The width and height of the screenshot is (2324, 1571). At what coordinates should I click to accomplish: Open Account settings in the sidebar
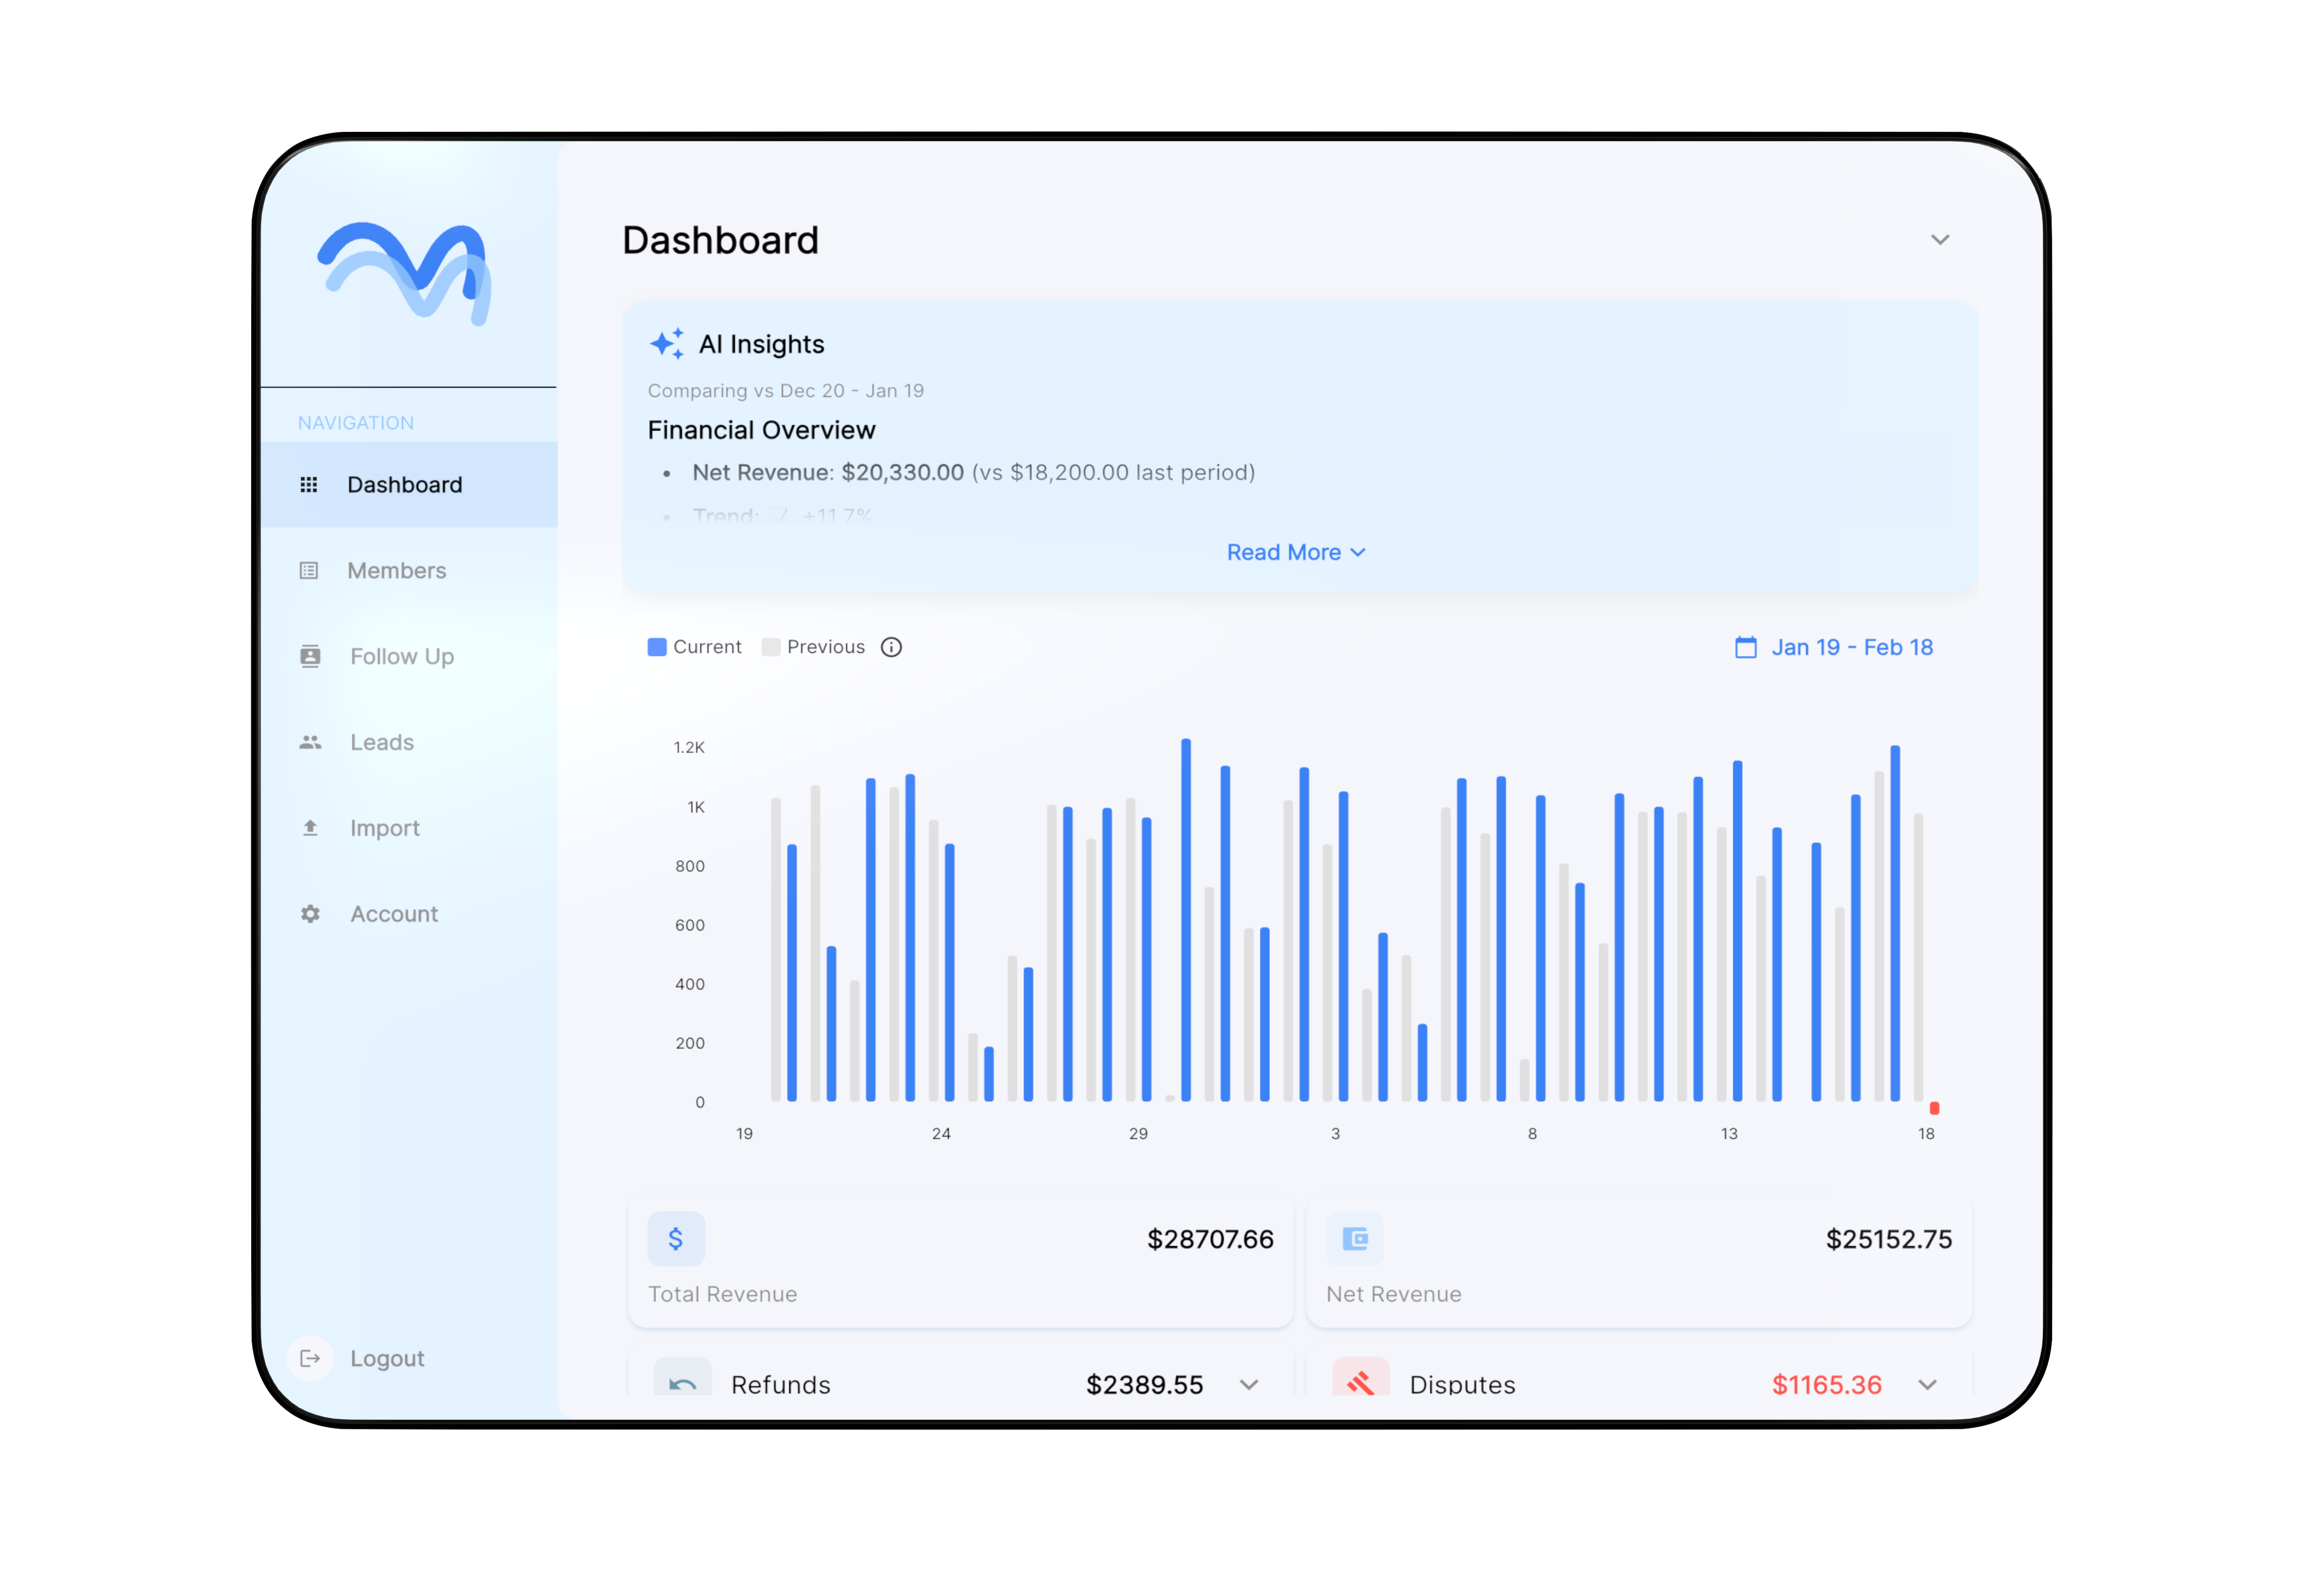[x=409, y=915]
